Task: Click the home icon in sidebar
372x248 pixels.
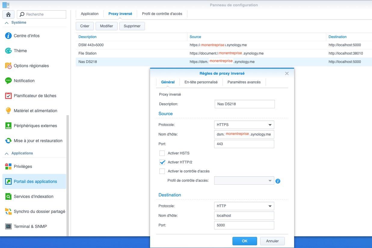Action: [8, 14]
